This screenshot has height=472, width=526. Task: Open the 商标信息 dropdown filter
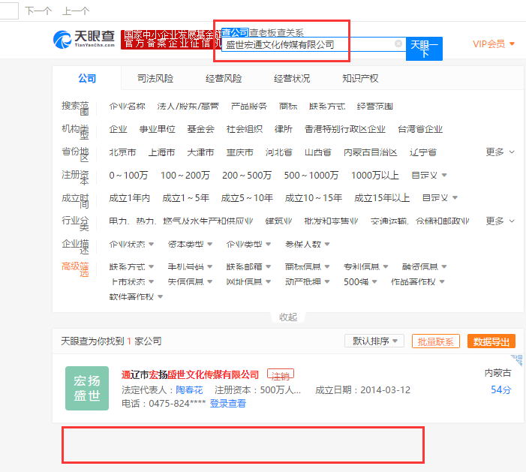click(x=307, y=266)
